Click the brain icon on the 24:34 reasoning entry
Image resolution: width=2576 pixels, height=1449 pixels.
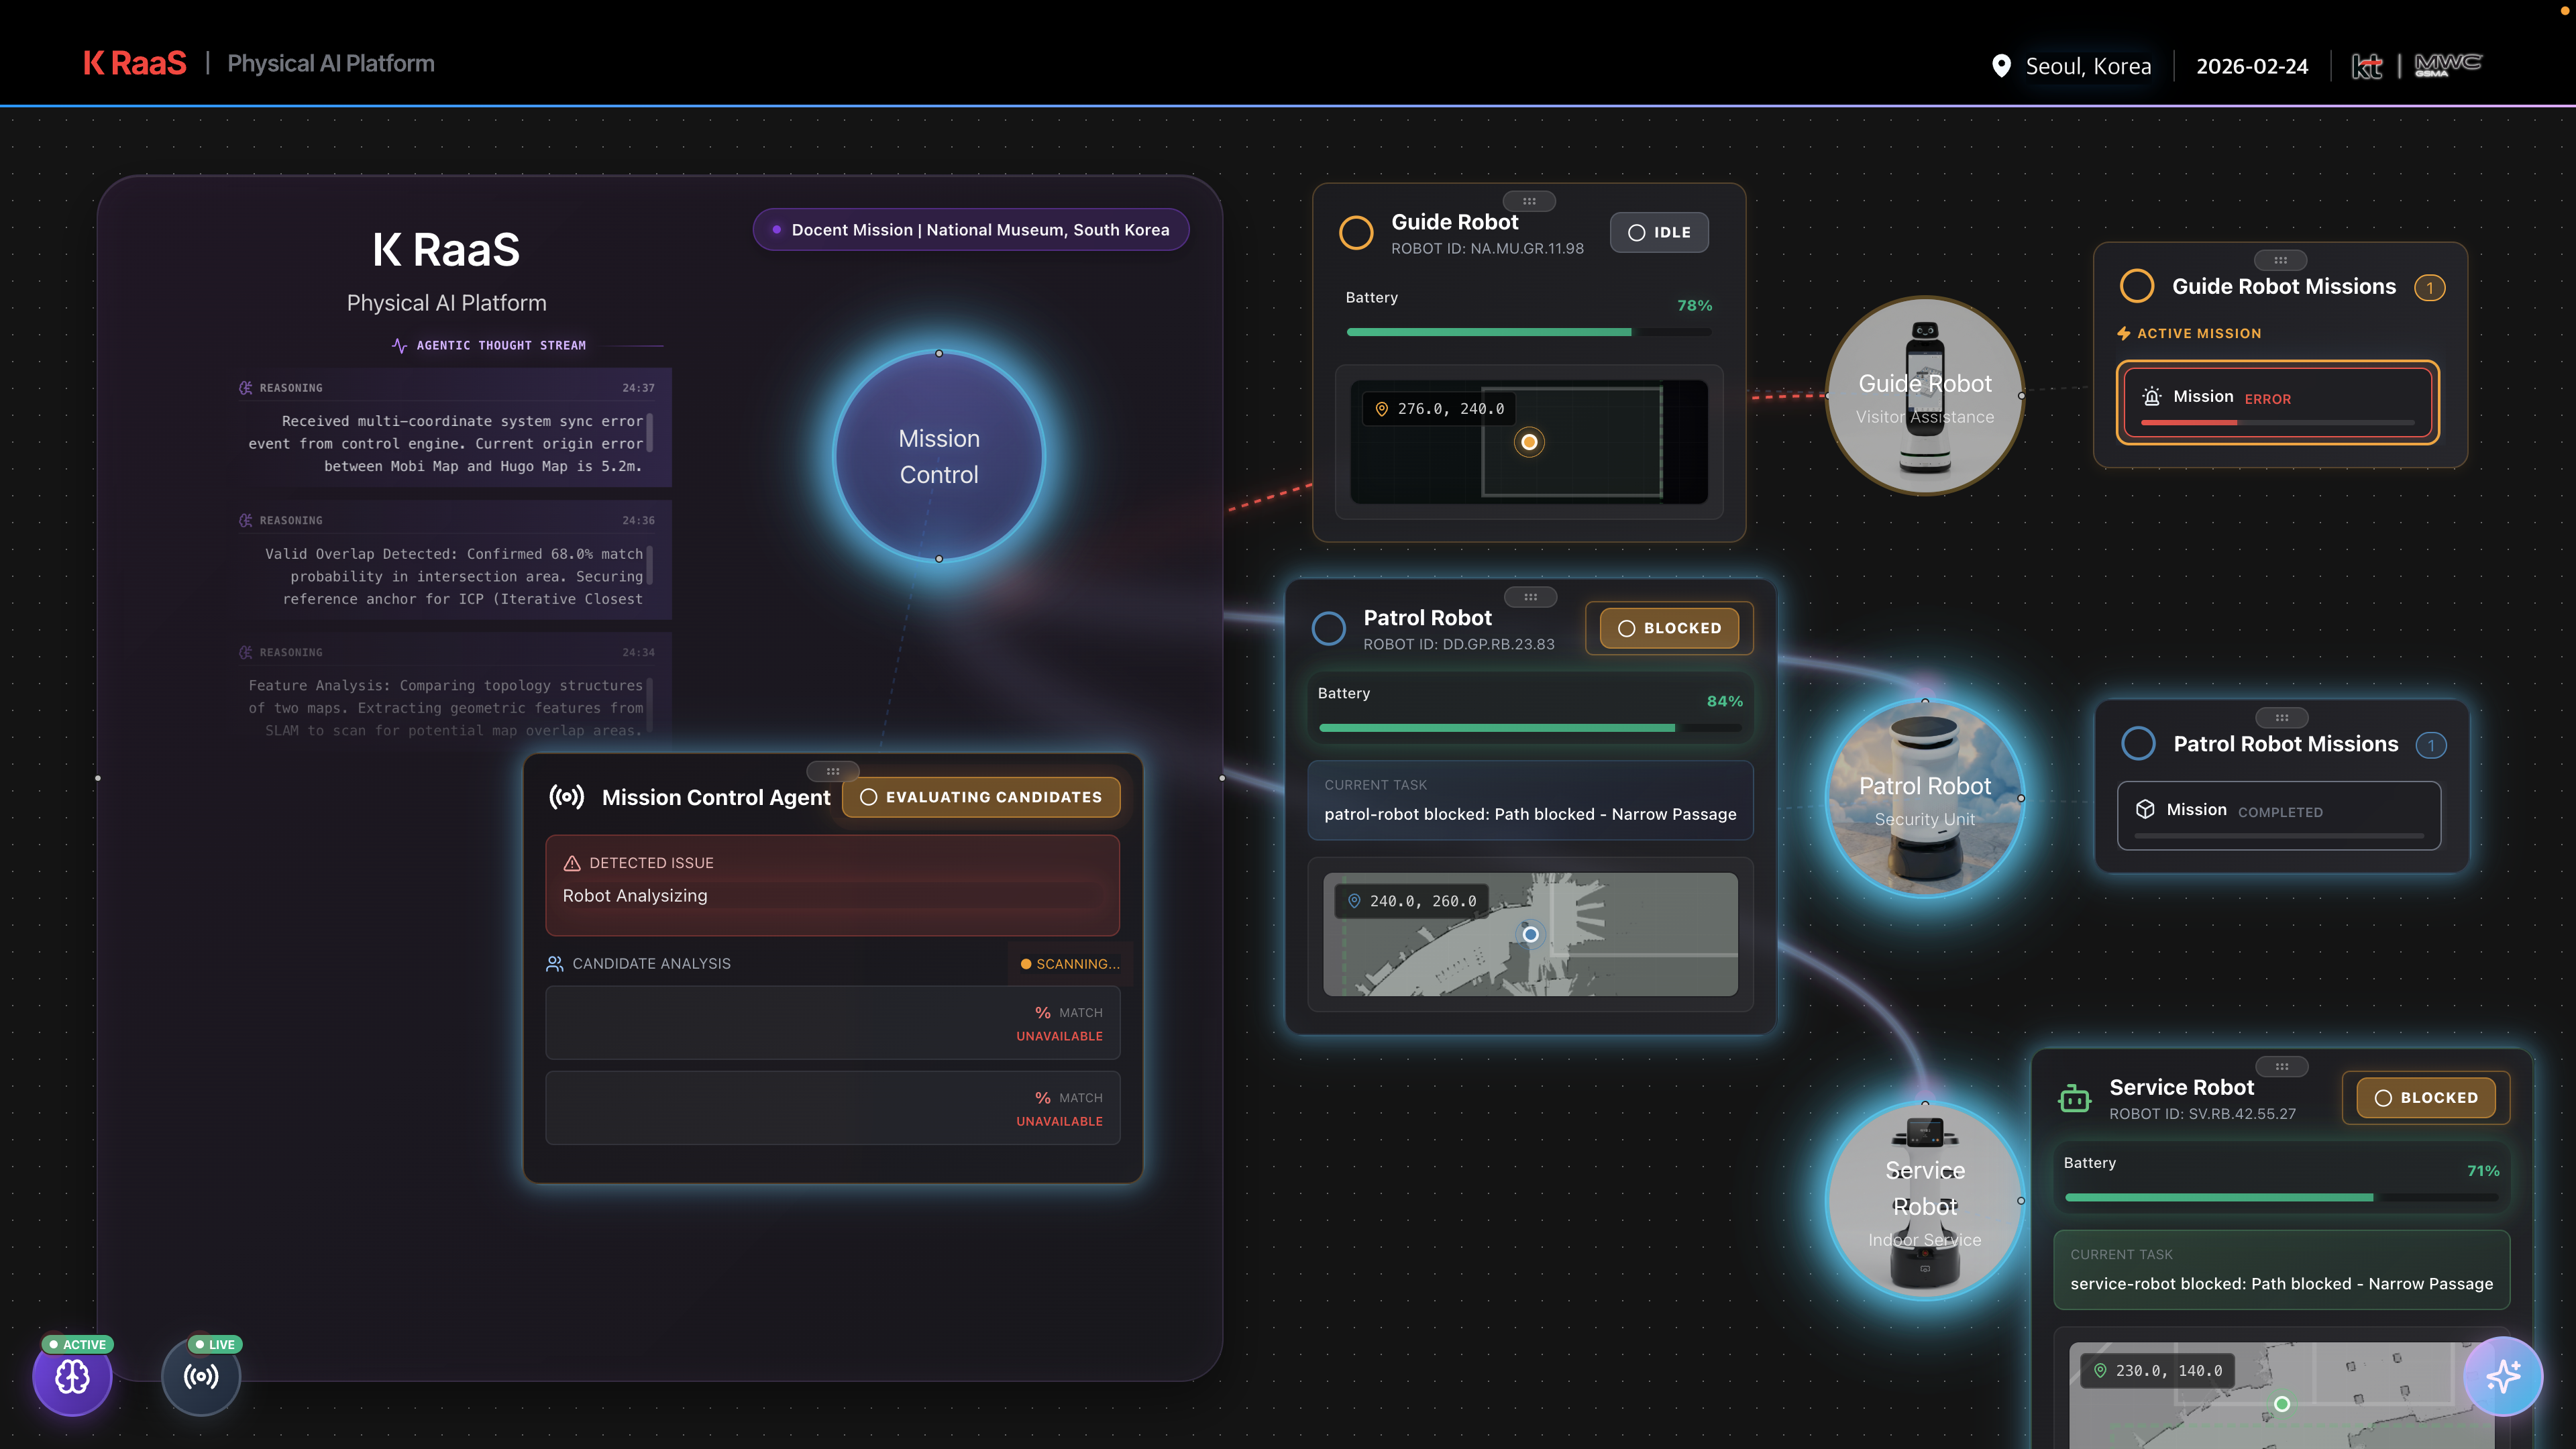pyautogui.click(x=246, y=653)
